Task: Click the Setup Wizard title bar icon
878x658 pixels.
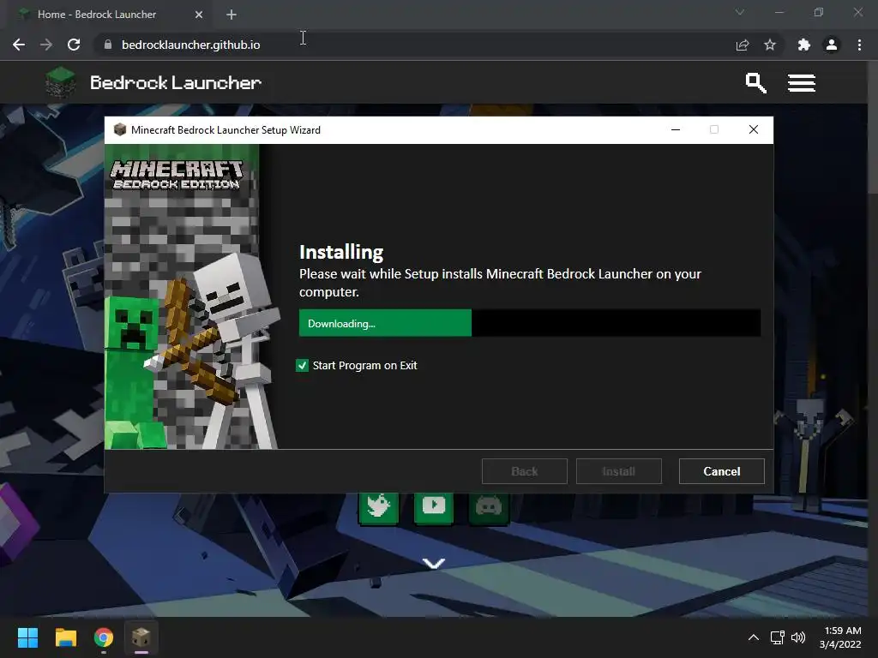Action: pyautogui.click(x=119, y=130)
